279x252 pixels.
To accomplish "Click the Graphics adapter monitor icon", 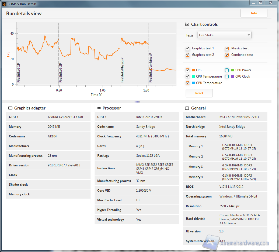I will pos(10,108).
